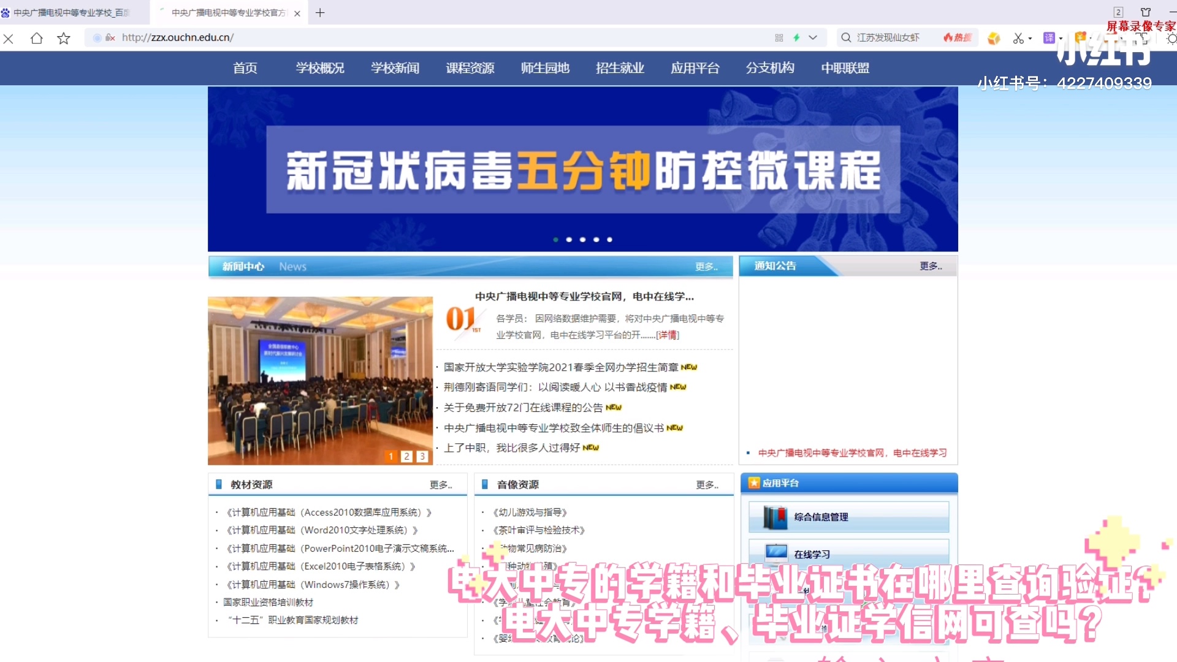Open 学校概况 navigation menu
The height and width of the screenshot is (662, 1177).
[x=320, y=68]
